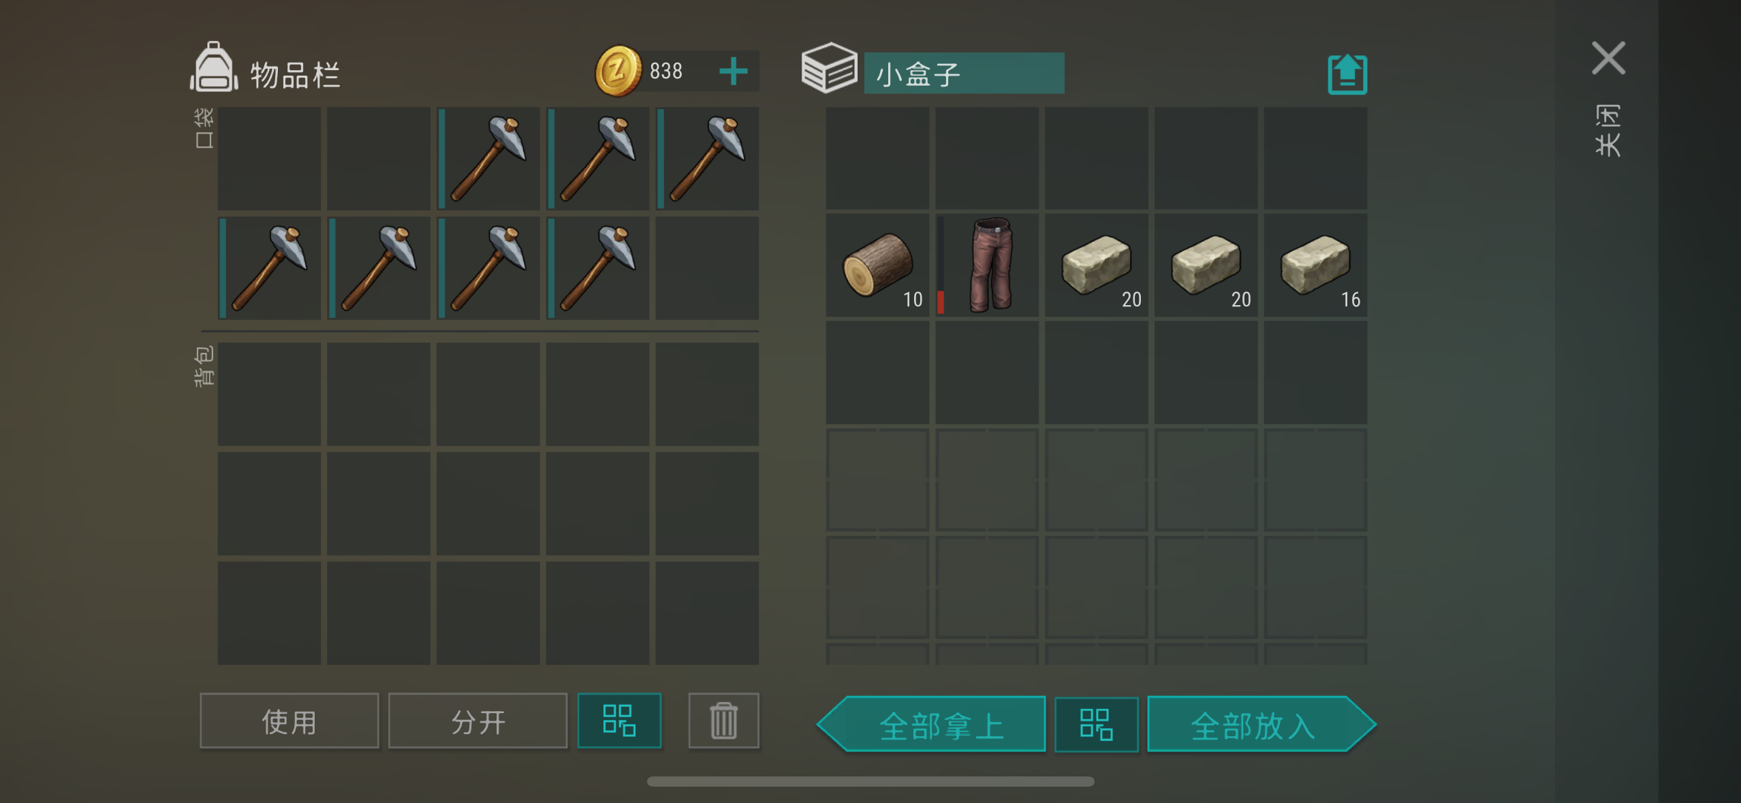The image size is (1741, 803).
Task: Click the small box storage icon
Action: (x=829, y=68)
